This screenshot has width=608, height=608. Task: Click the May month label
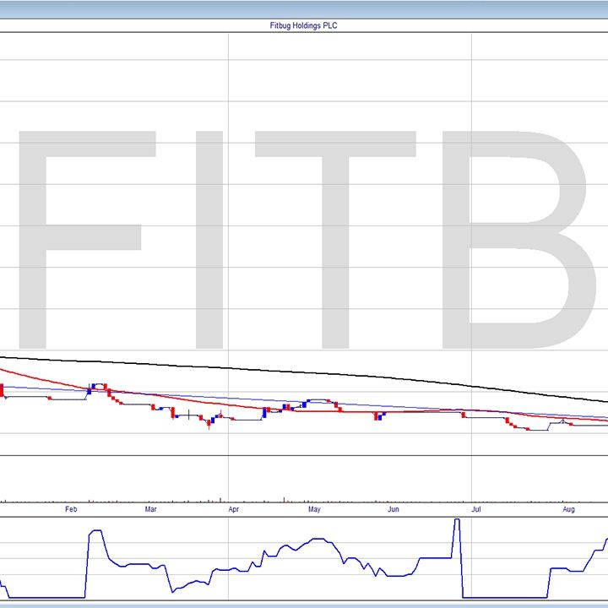pos(313,510)
